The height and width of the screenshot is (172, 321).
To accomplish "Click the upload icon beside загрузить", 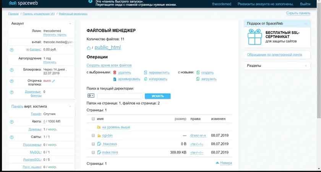I will coord(198,79).
